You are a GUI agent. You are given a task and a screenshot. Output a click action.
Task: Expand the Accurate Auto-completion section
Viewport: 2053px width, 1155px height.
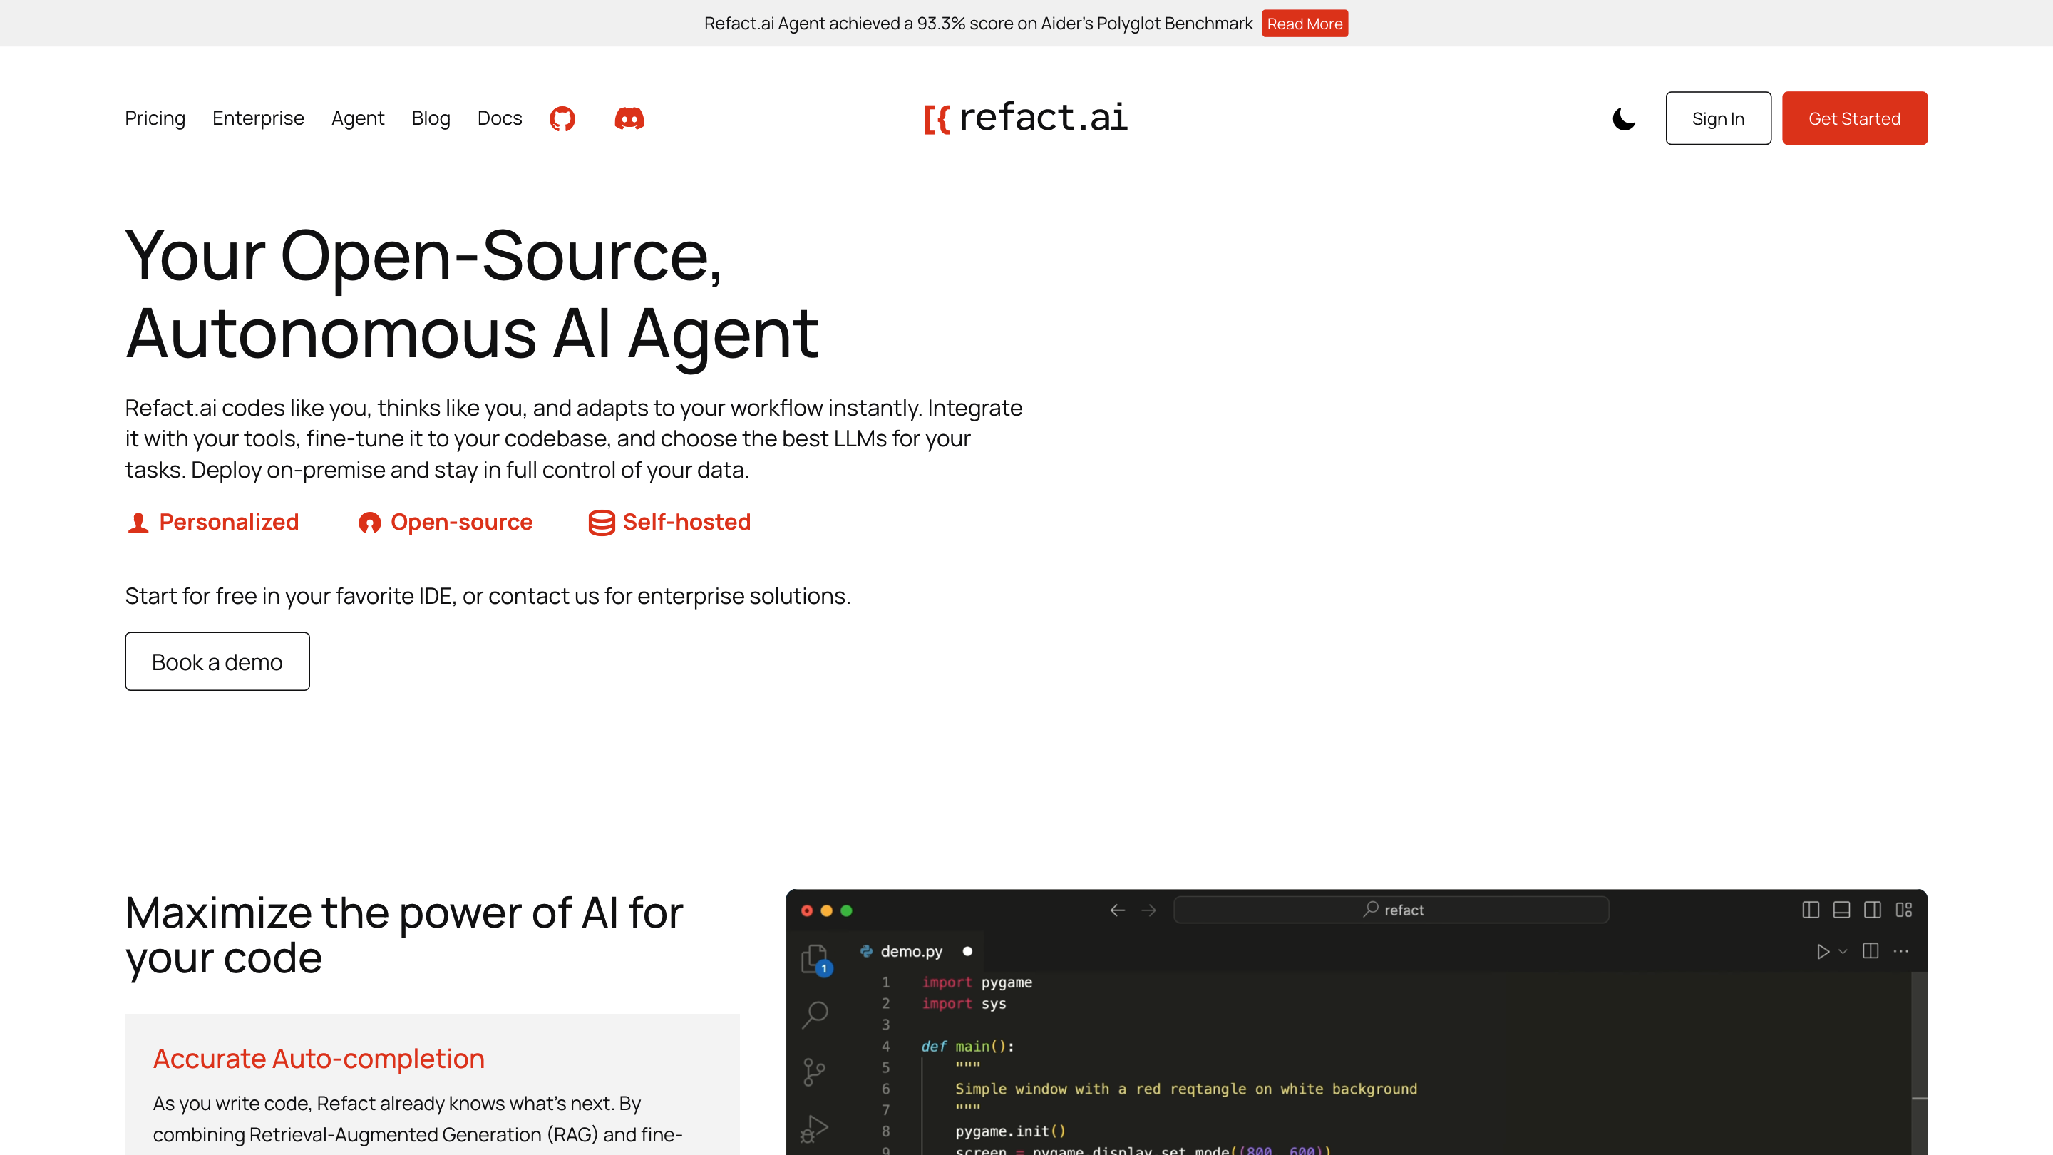click(x=318, y=1058)
